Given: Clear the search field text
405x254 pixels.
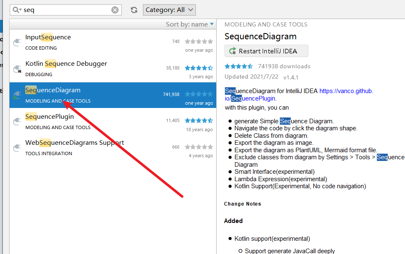Looking at the screenshot, I should (115, 10).
